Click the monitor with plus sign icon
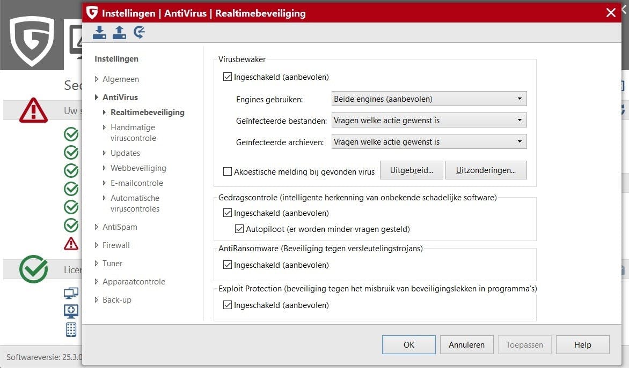 coord(71,311)
